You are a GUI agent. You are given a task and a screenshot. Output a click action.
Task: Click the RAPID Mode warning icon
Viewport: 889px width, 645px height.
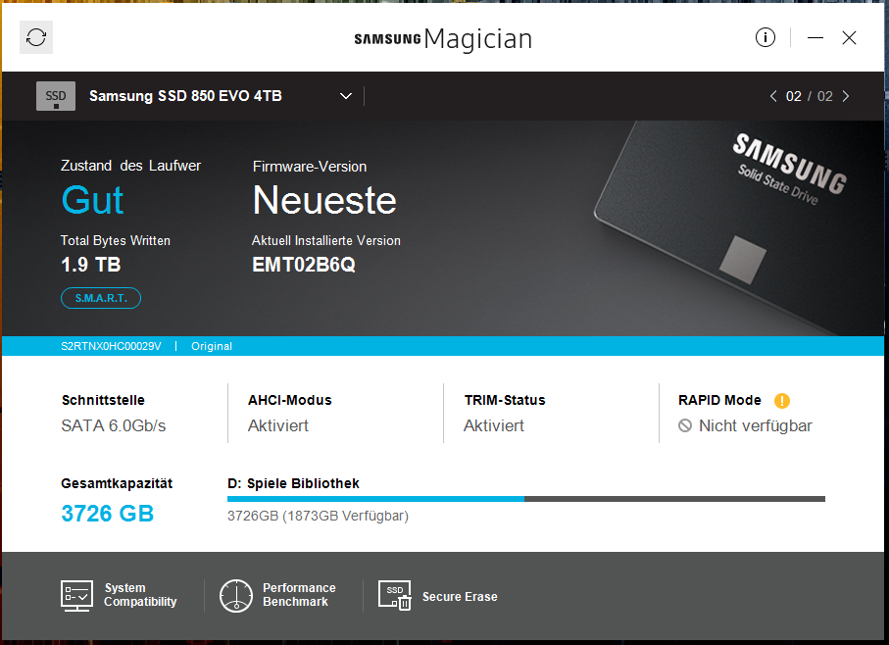(782, 401)
